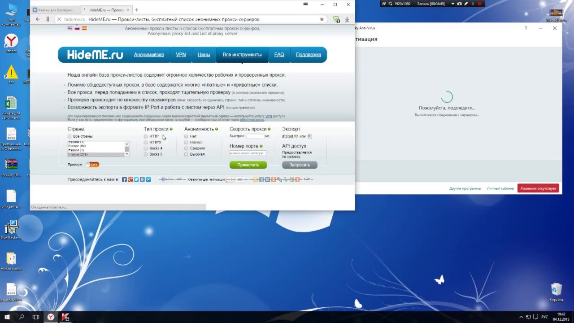Select the Spanish flag language icon
The height and width of the screenshot is (323, 574).
[x=84, y=28]
